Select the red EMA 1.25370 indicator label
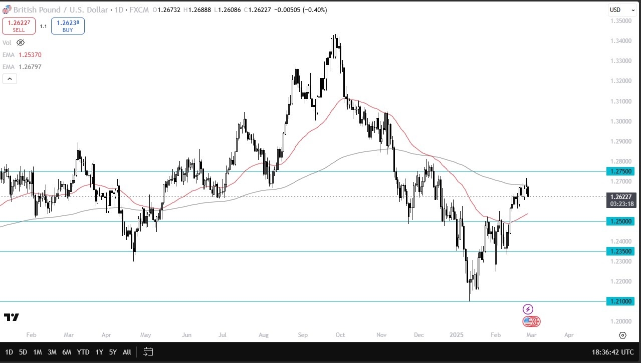This screenshot has height=363, width=641. (24, 54)
